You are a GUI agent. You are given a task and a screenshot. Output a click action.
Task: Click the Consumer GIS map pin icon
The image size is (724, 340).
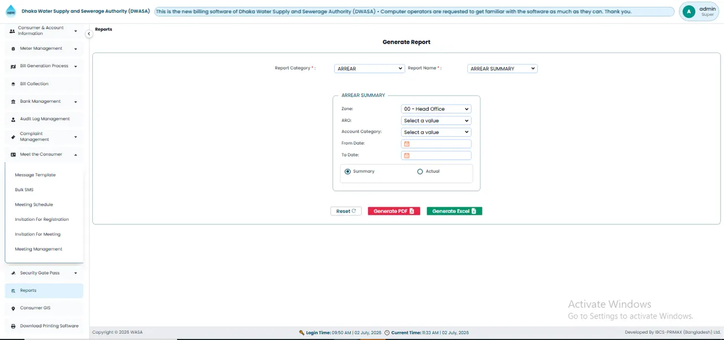pos(13,308)
